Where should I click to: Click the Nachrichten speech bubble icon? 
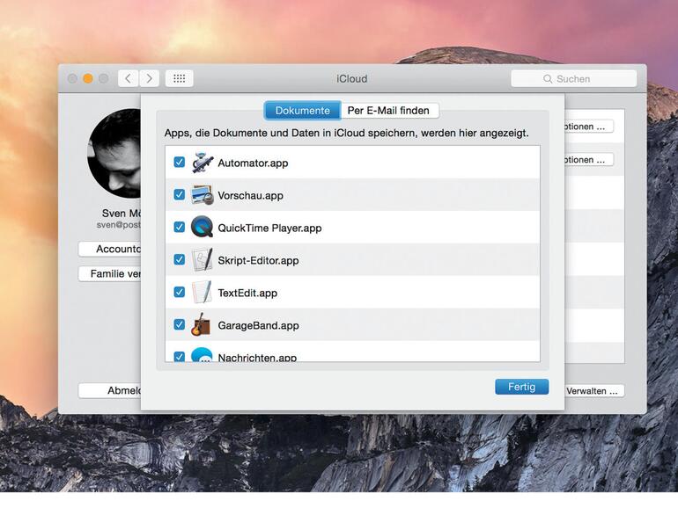pyautogui.click(x=202, y=355)
